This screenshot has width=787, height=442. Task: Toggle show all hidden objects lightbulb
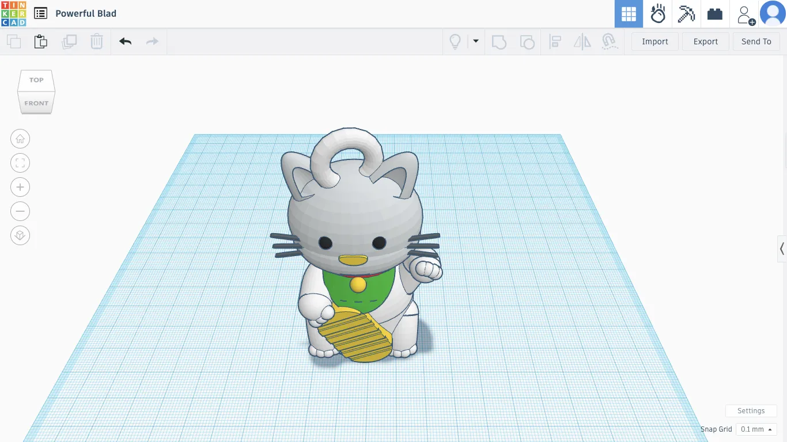[x=455, y=41]
